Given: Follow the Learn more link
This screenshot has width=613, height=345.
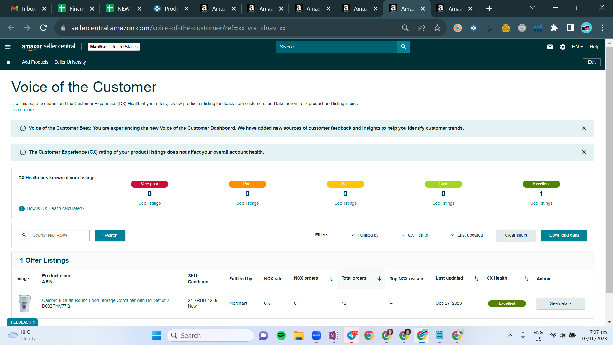Looking at the screenshot, I should [22, 110].
